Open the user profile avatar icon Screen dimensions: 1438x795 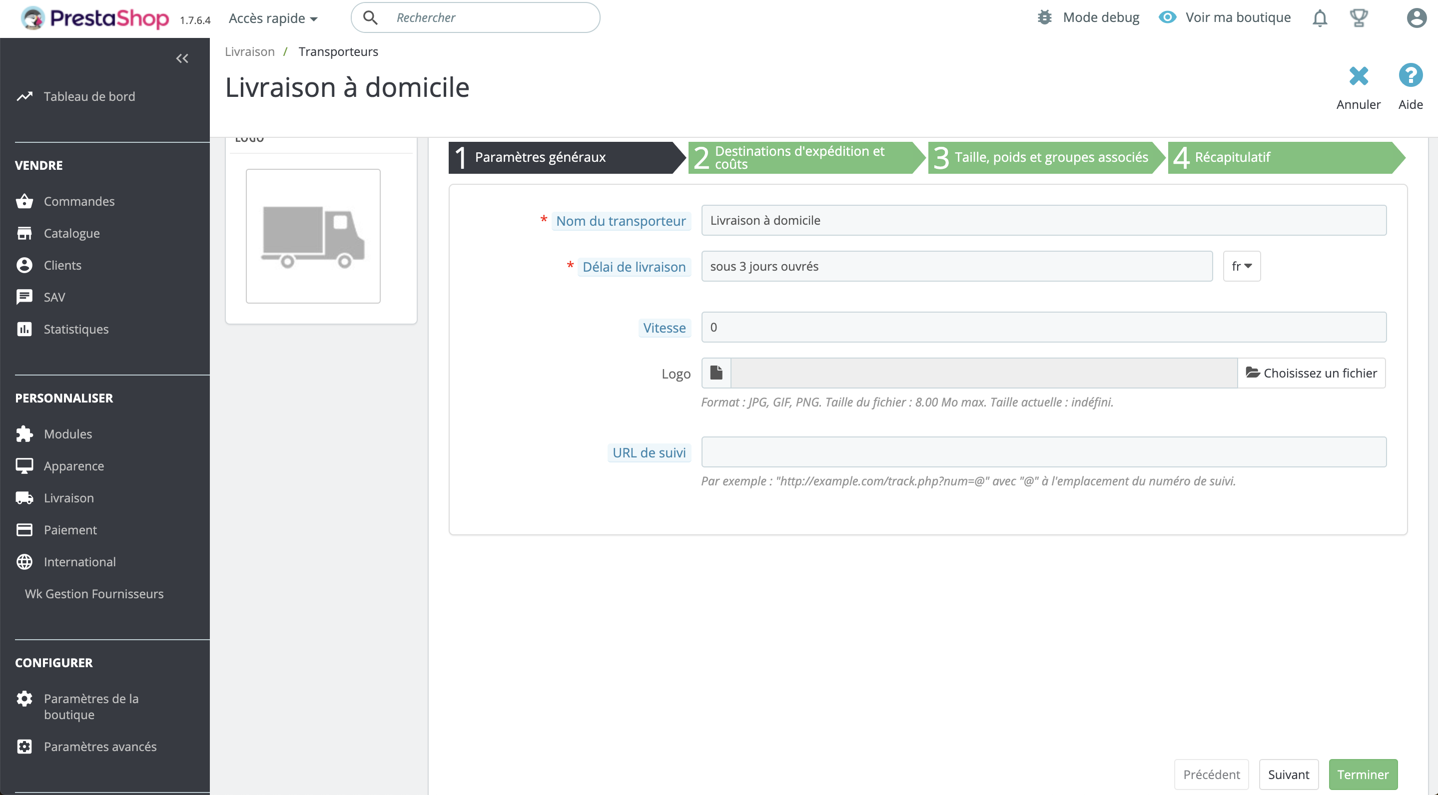1416,18
